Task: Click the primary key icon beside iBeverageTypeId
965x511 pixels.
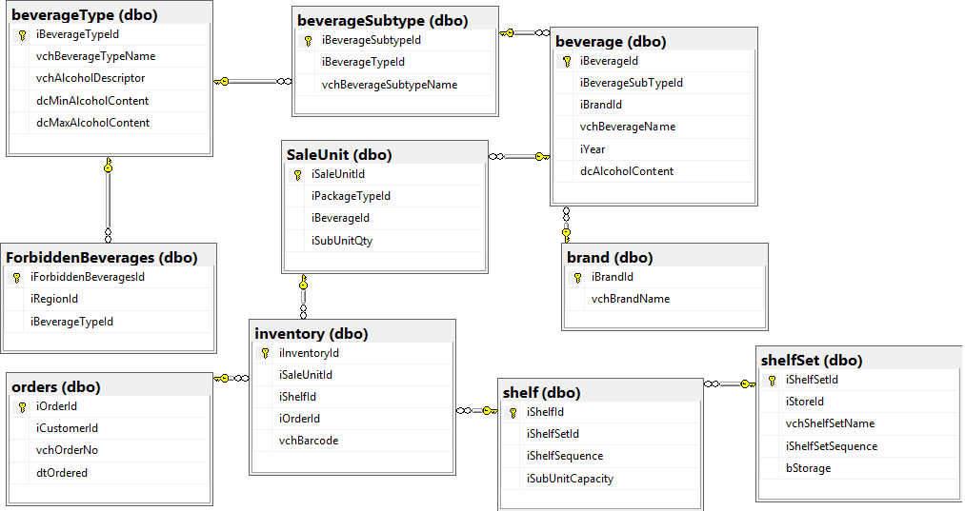Action: [21, 34]
